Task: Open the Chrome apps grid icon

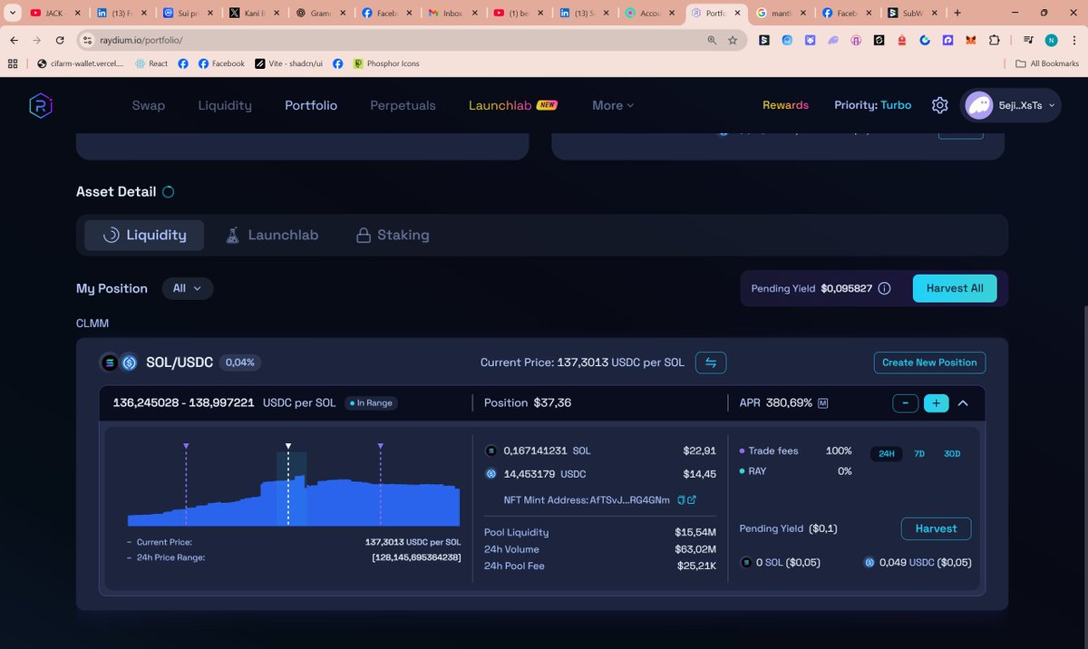Action: (x=13, y=63)
